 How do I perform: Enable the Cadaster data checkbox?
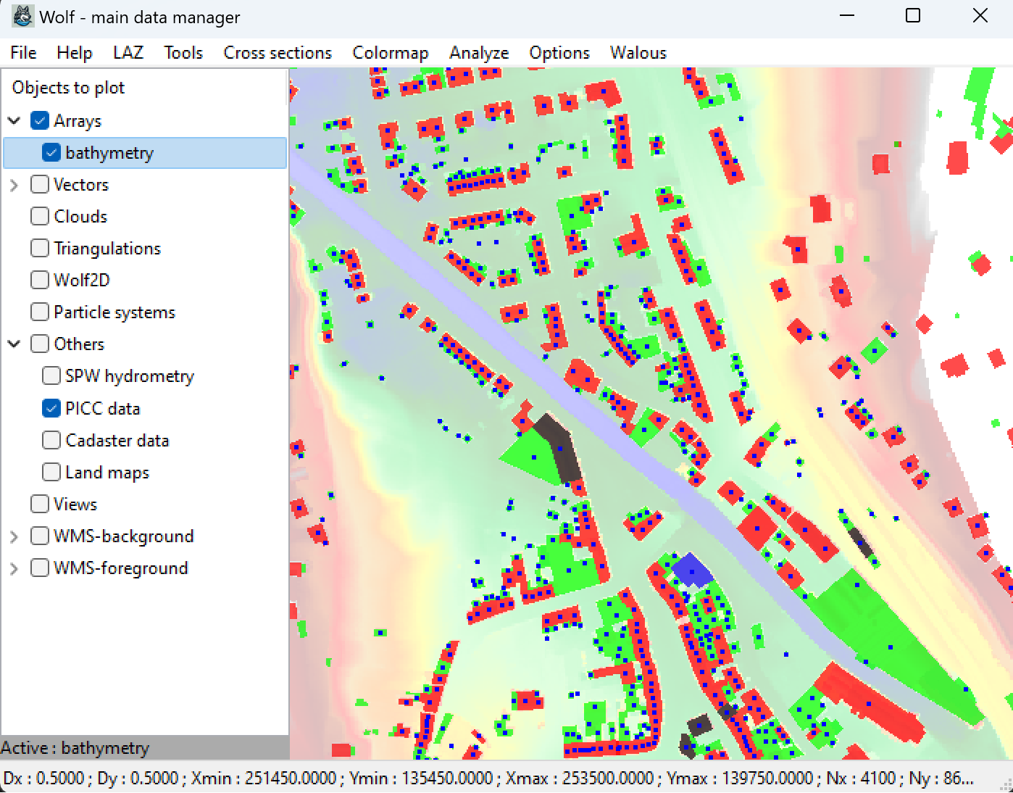[51, 440]
